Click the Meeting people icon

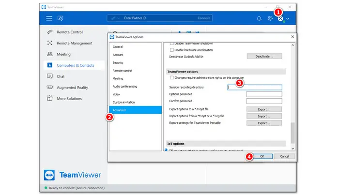tap(50, 54)
